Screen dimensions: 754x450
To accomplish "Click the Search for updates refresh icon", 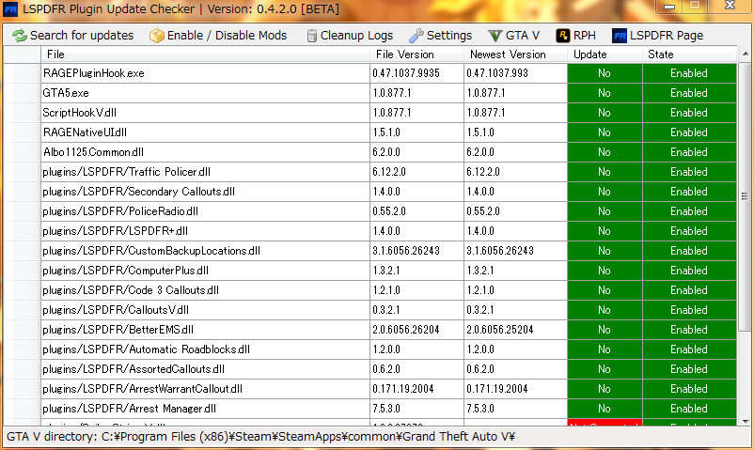I will tap(19, 36).
